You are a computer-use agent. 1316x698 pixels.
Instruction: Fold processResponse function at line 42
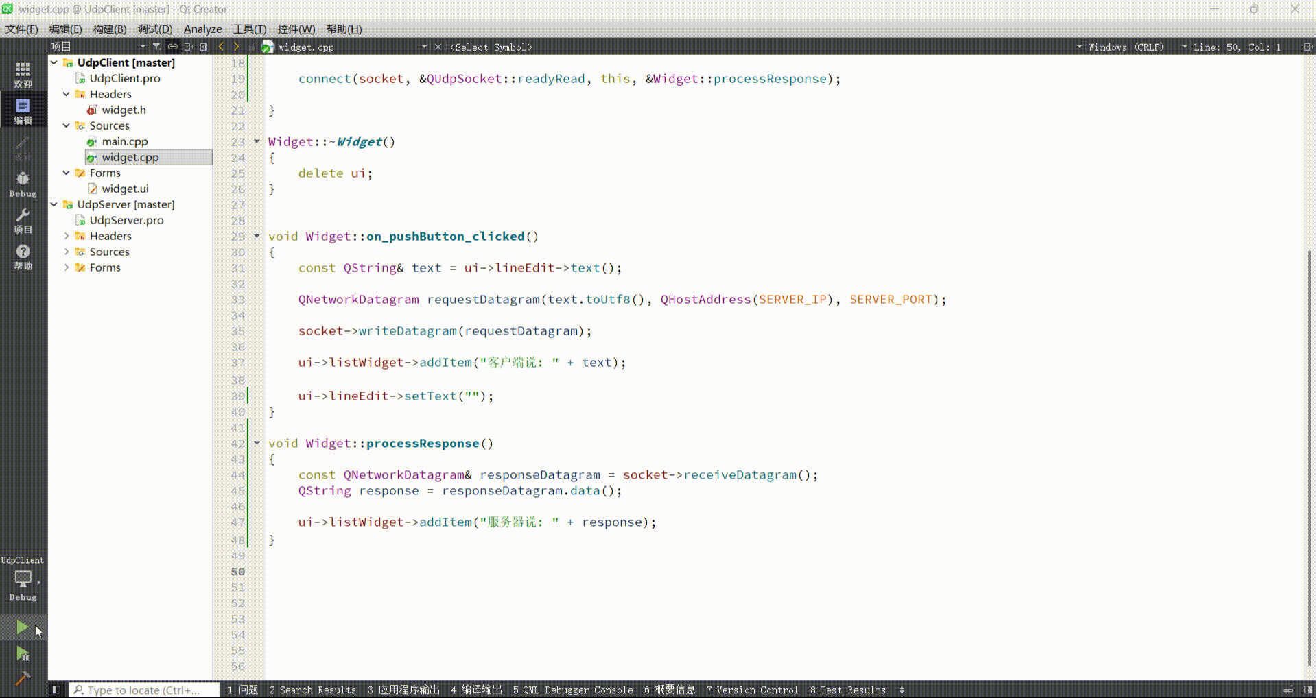pos(257,443)
